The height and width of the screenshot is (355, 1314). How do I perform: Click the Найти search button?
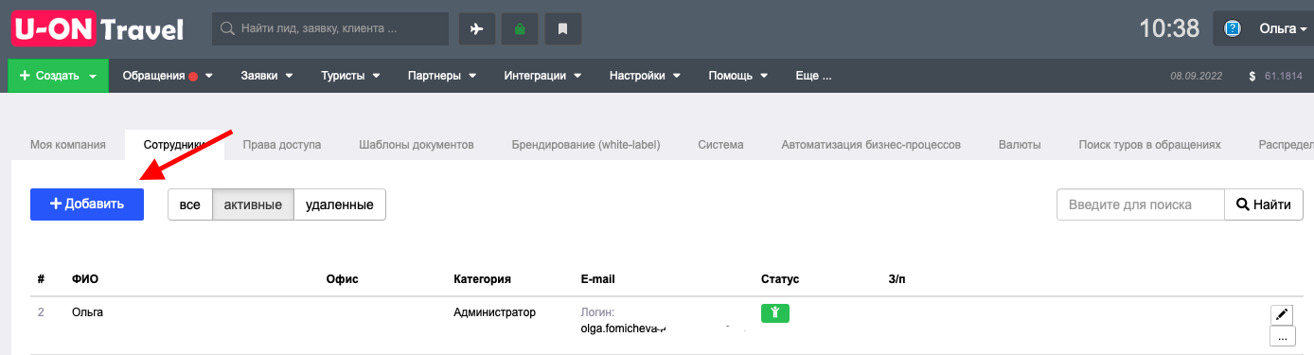coord(1264,204)
